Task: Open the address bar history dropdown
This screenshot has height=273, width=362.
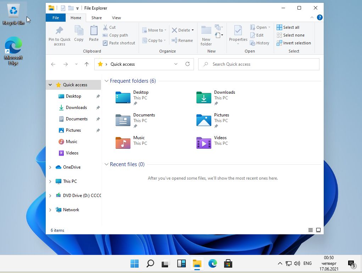Action: [x=176, y=64]
